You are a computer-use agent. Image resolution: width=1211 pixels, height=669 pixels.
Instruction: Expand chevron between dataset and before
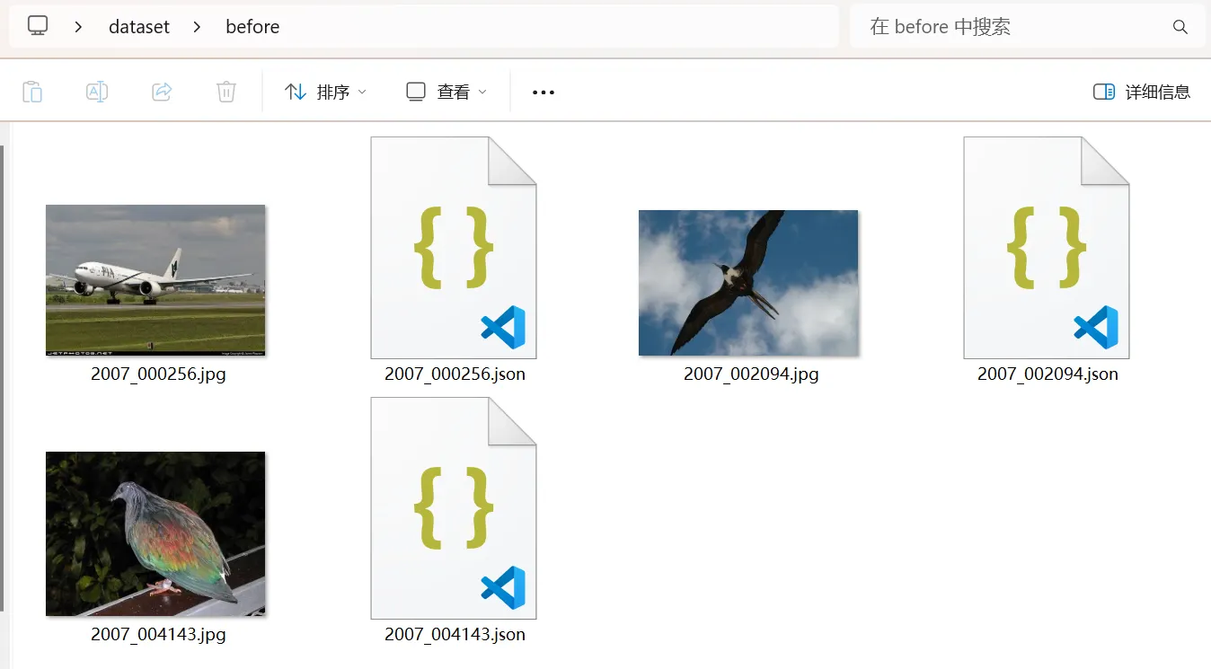pos(197,27)
